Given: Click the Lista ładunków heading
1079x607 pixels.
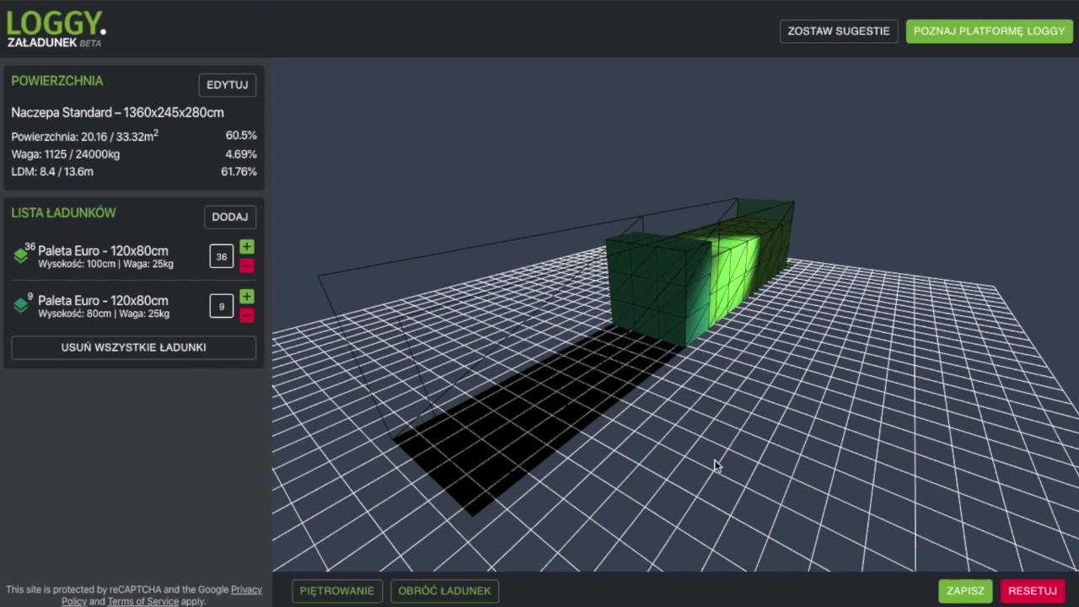Looking at the screenshot, I should (63, 213).
